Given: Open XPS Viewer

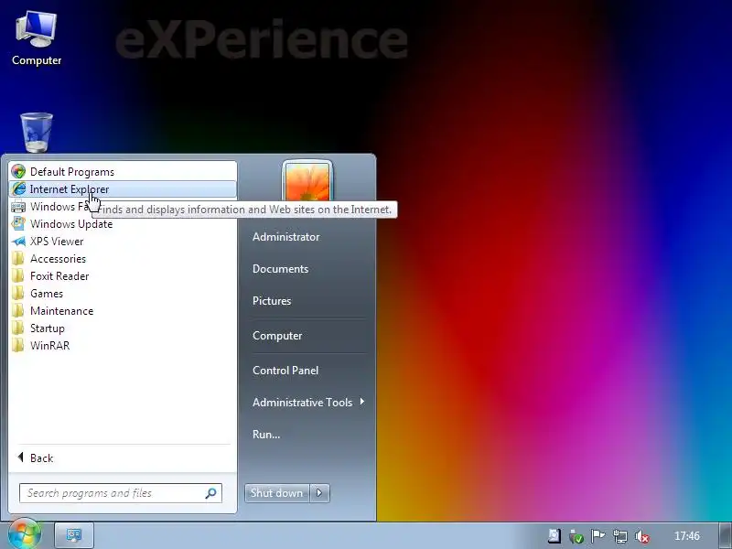Looking at the screenshot, I should pos(123,242).
